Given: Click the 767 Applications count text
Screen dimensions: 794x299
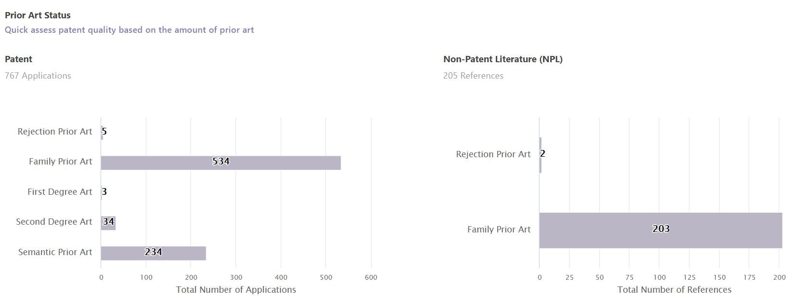Looking at the screenshot, I should pyautogui.click(x=38, y=76).
